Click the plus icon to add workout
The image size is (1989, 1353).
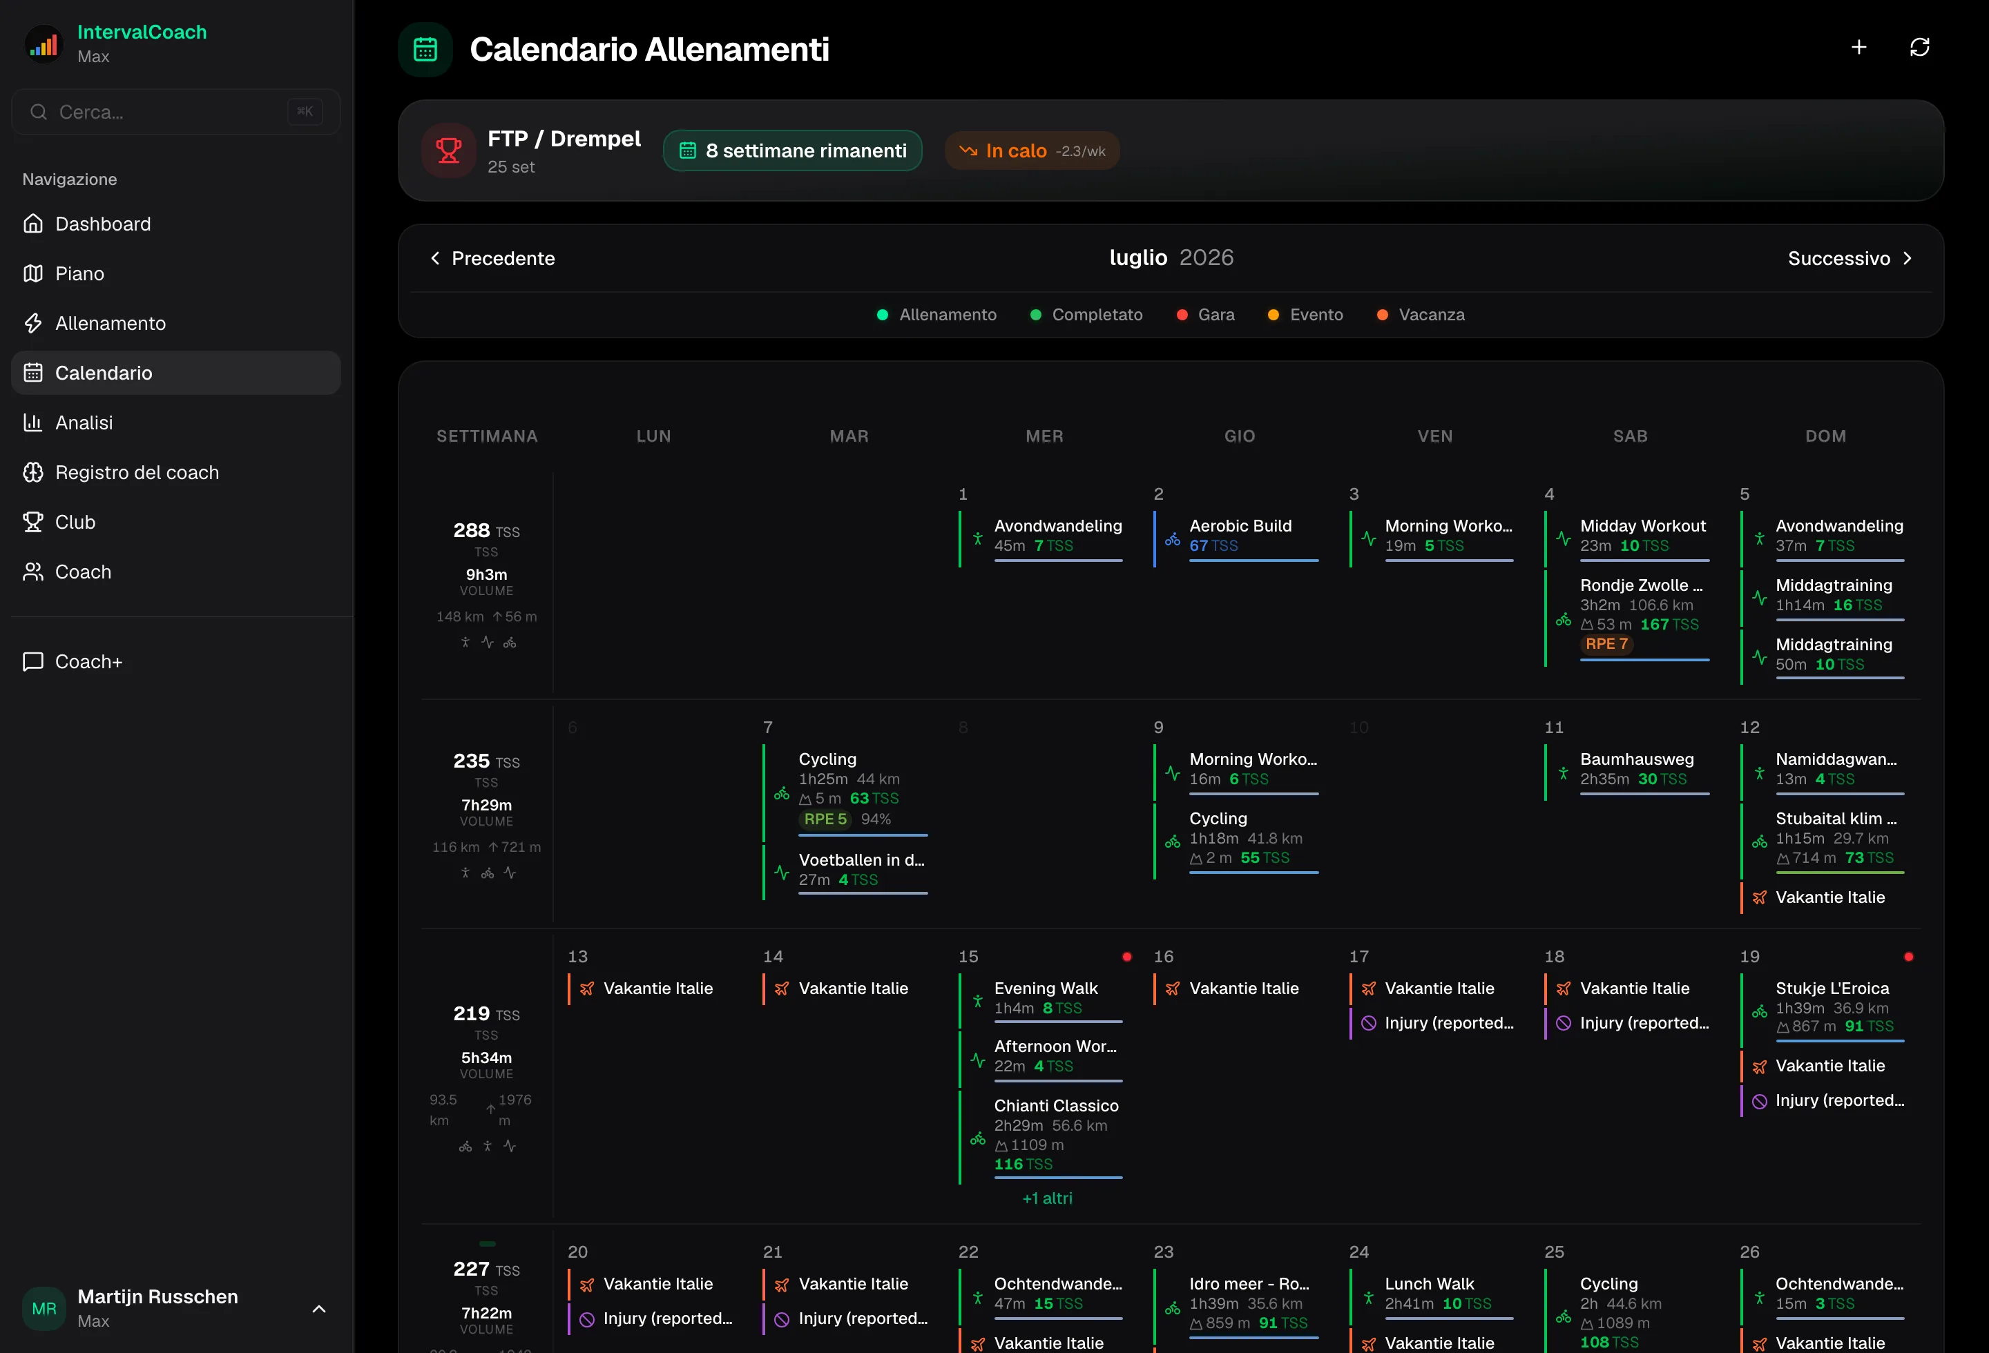[x=1858, y=48]
